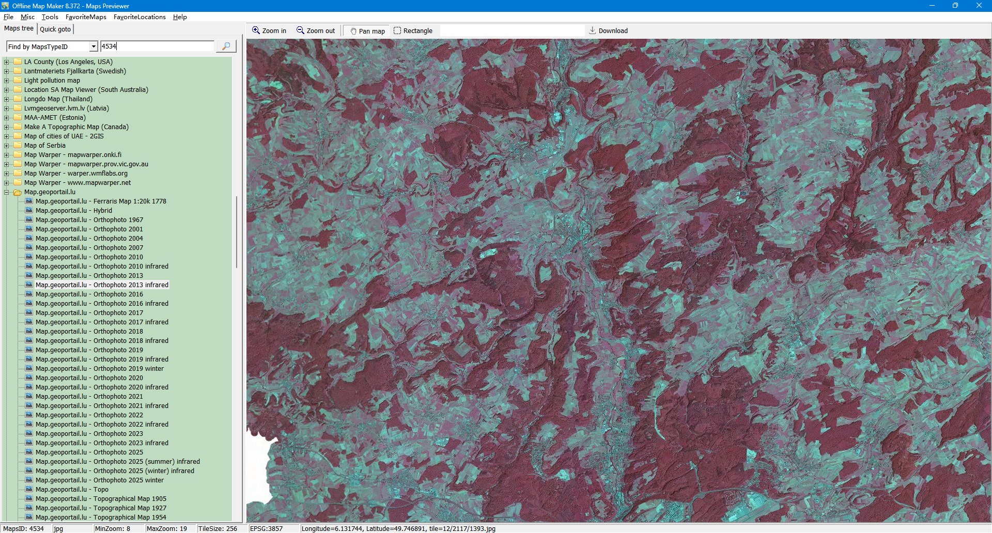Click the magnifier search button

(226, 46)
